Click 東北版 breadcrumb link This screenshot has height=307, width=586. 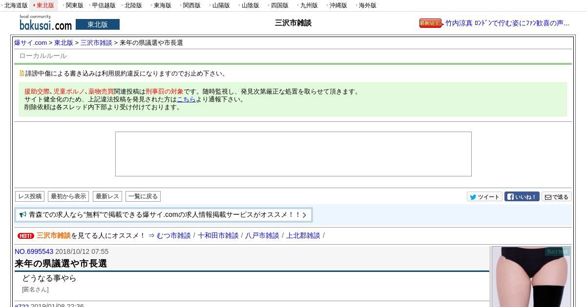click(x=63, y=42)
